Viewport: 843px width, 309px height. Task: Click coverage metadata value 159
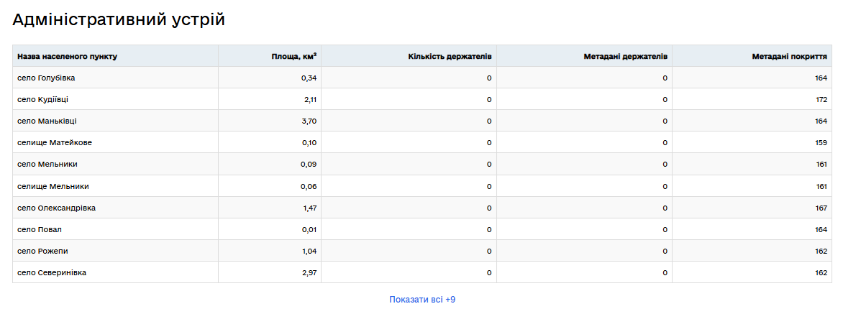click(x=821, y=142)
